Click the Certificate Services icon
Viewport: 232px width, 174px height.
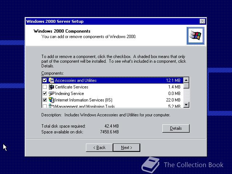[x=51, y=87]
